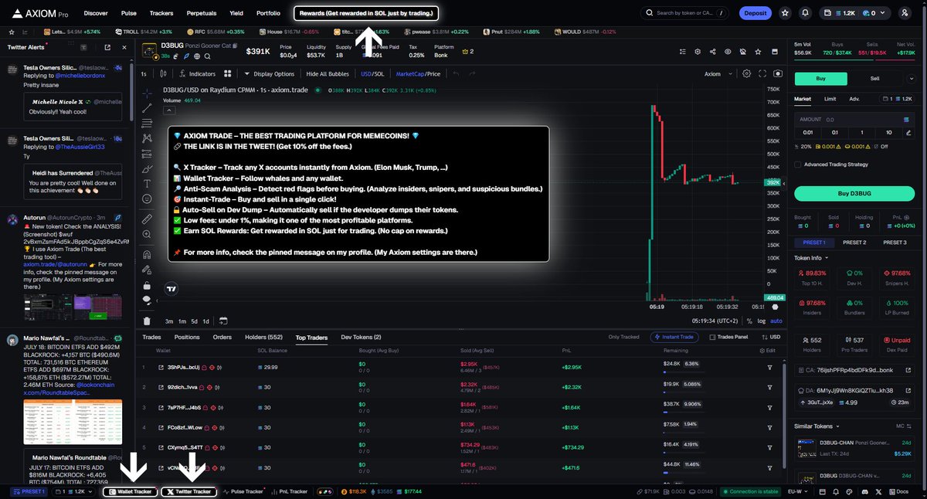Screen dimensions: 927x499
Task: Switch to the Dev Tokens (2) tab
Action: (362, 337)
